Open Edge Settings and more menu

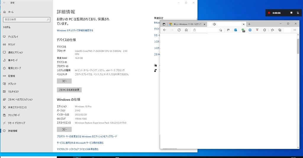pos(295,30)
